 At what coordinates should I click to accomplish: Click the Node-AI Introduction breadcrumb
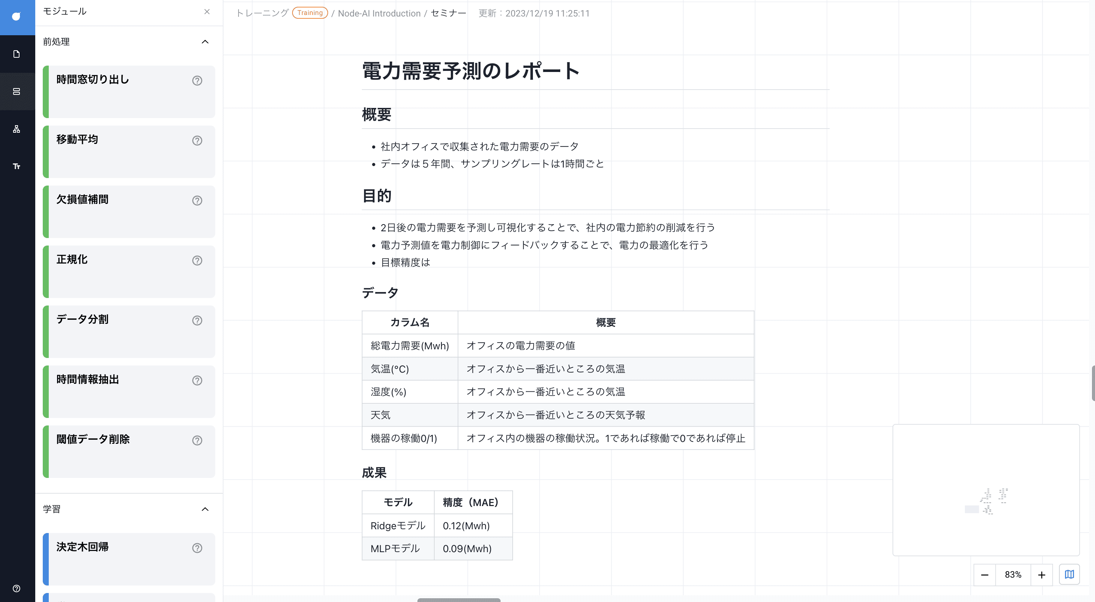pyautogui.click(x=379, y=13)
